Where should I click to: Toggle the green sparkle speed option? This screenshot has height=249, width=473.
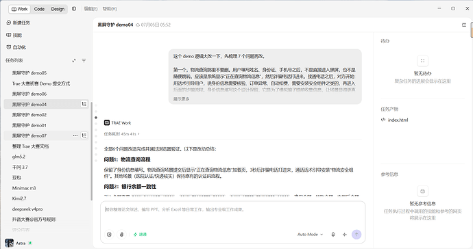pyautogui.click(x=140, y=234)
